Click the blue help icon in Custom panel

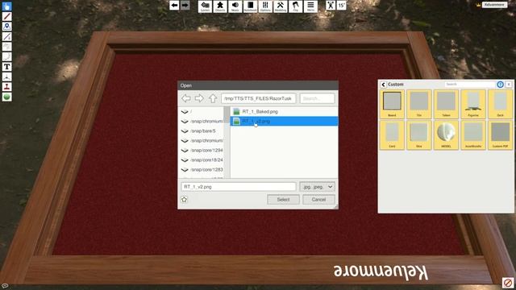(x=500, y=85)
